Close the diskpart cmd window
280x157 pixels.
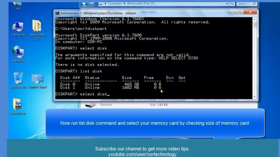click(x=250, y=12)
